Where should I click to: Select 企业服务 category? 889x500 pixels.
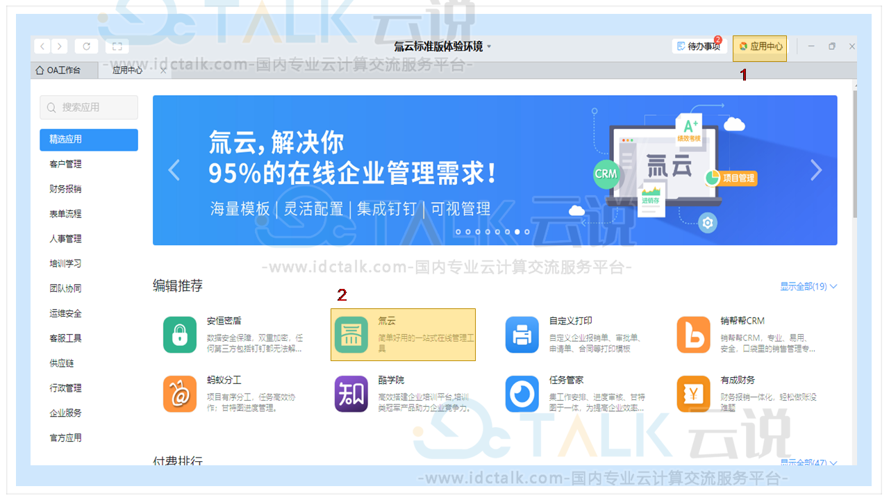65,413
